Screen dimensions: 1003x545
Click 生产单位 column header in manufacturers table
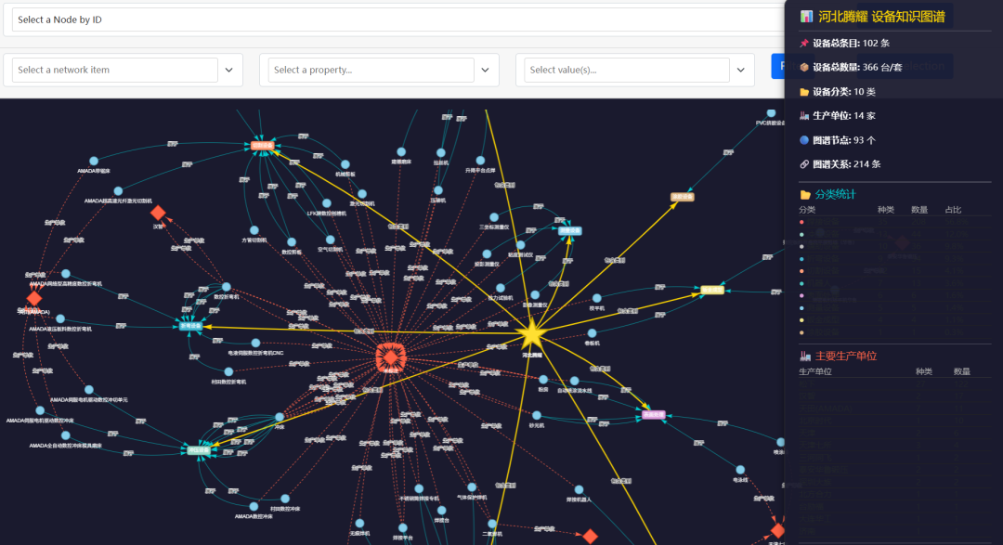point(815,371)
